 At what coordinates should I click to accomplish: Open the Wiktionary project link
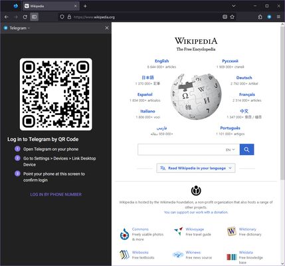click(248, 229)
